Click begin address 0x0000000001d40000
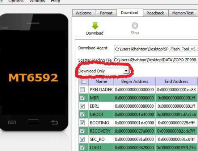198x151 pixels. [x=134, y=114]
